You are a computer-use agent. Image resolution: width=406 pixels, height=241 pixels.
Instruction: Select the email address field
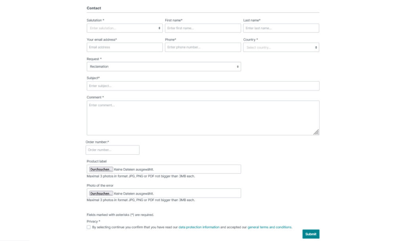[x=124, y=47]
